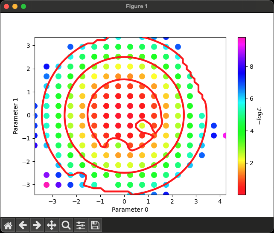Go forward to the next view
The image size is (274, 233).
point(37,225)
